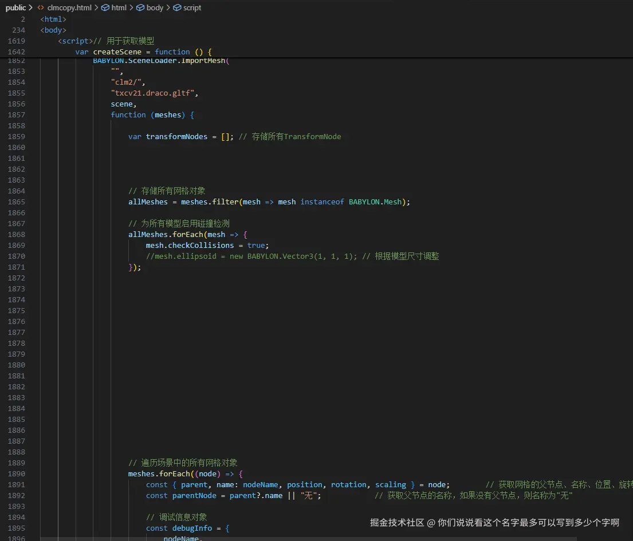Click 'BABYLON.SceneLoader.ImportMesh' call
The height and width of the screenshot is (541, 633).
pos(160,61)
